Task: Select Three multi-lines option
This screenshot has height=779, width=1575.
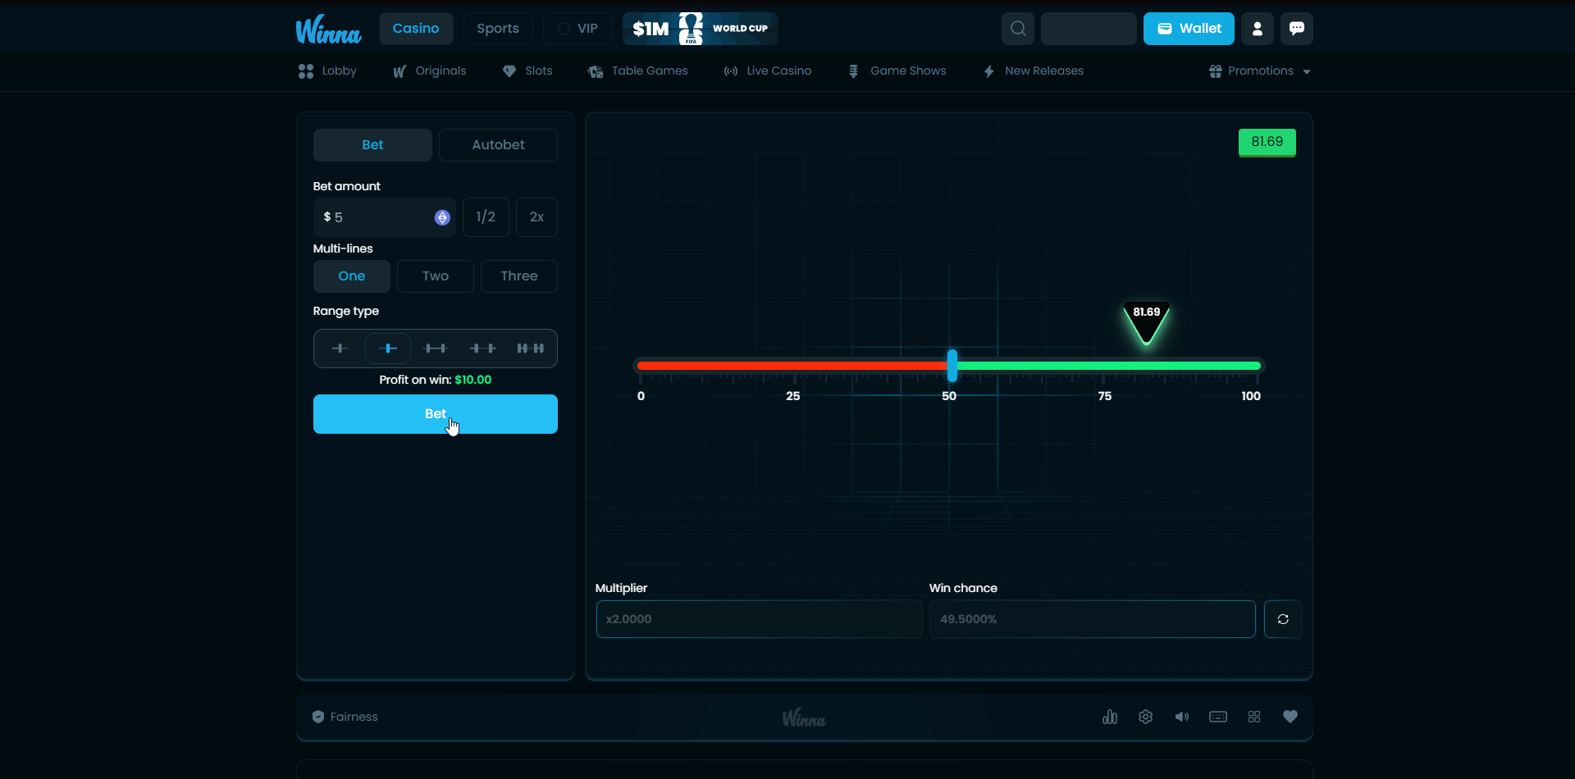Action: [x=519, y=276]
